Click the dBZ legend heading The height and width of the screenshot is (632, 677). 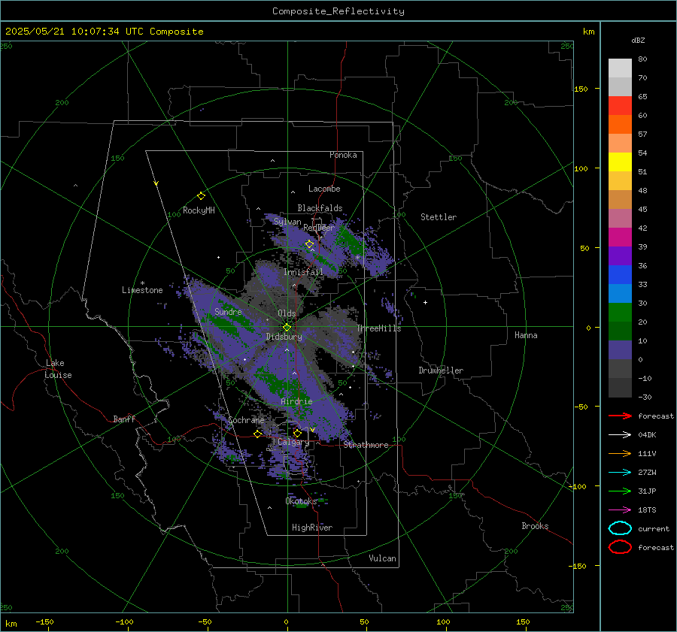pyautogui.click(x=638, y=41)
